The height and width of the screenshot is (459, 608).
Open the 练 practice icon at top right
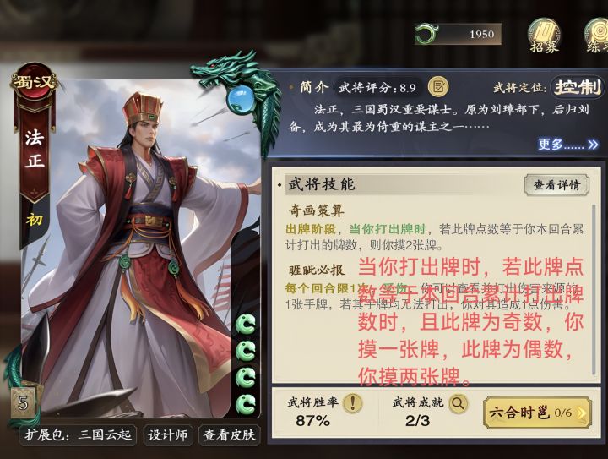[x=597, y=36]
